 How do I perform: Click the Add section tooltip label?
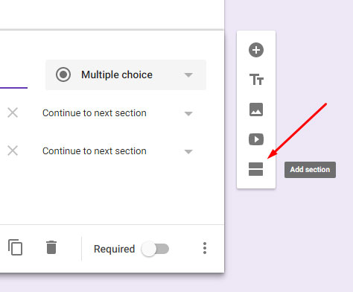(310, 170)
